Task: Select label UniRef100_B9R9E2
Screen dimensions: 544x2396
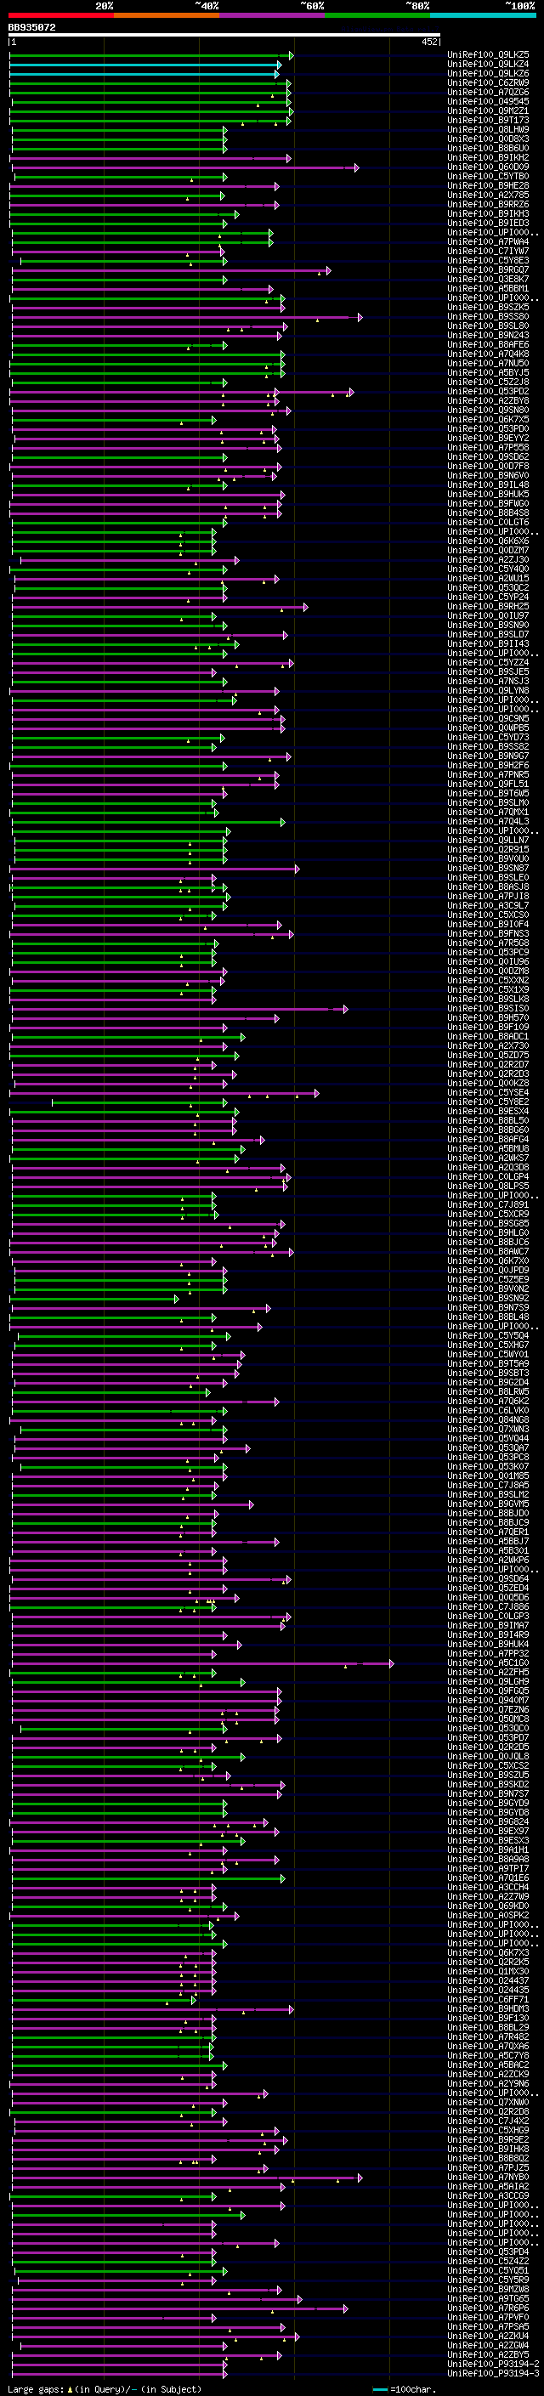Action: tap(488, 2139)
